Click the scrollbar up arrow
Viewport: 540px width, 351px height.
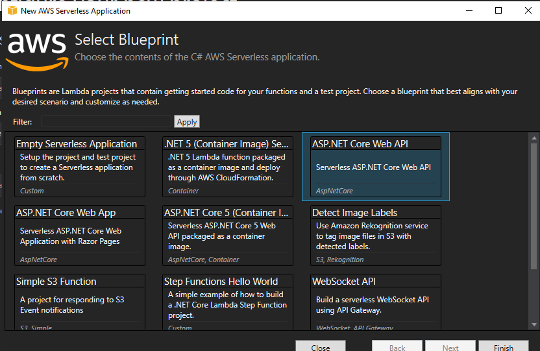click(534, 138)
